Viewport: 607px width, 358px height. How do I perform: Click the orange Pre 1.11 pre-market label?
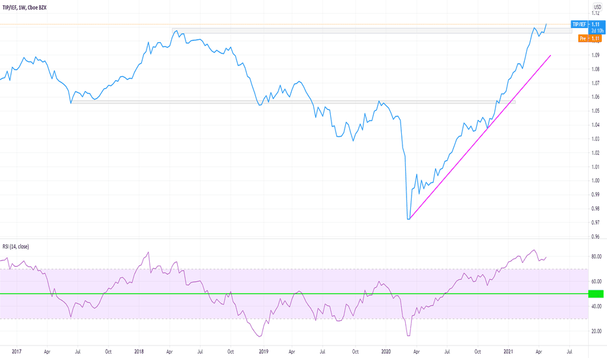pos(590,38)
